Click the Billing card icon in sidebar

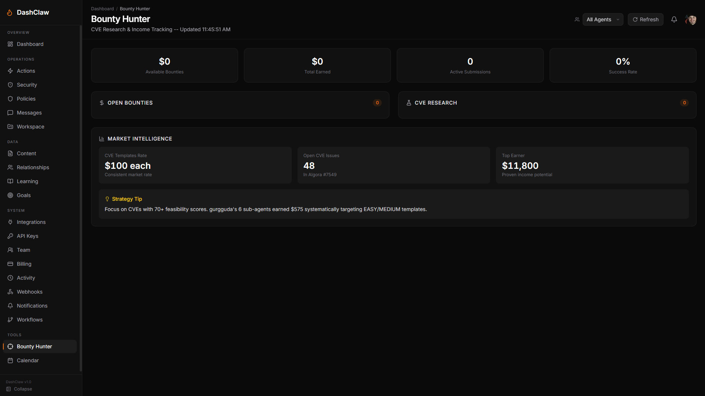(x=10, y=264)
